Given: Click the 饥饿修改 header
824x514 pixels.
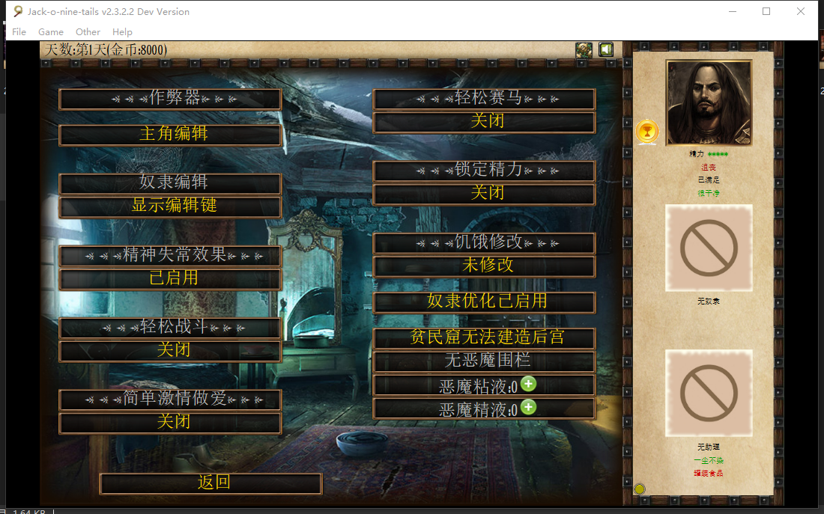Looking at the screenshot, I should (x=484, y=243).
